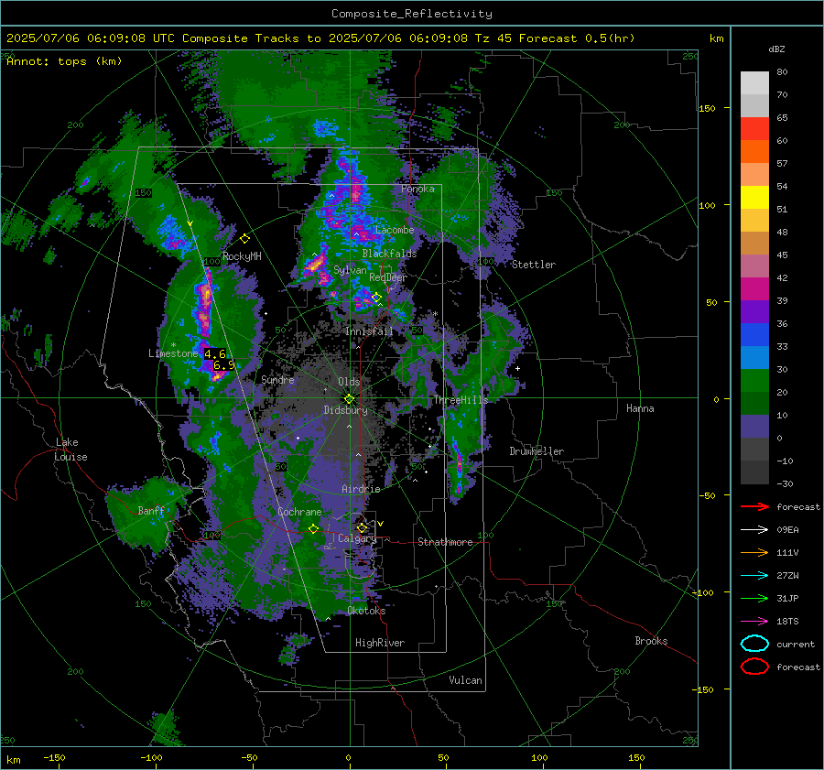Select the Lake Louise label
The height and width of the screenshot is (770, 824).
[x=70, y=450]
